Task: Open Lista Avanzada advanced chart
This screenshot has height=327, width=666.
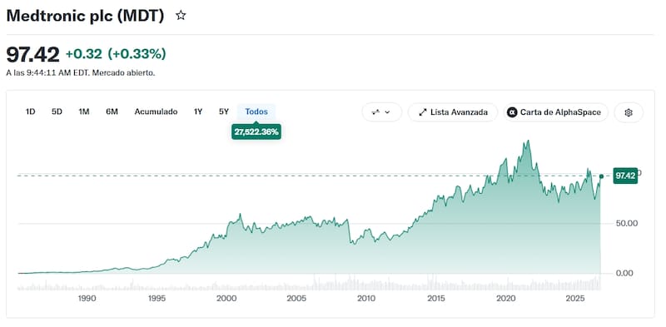Action: [453, 112]
